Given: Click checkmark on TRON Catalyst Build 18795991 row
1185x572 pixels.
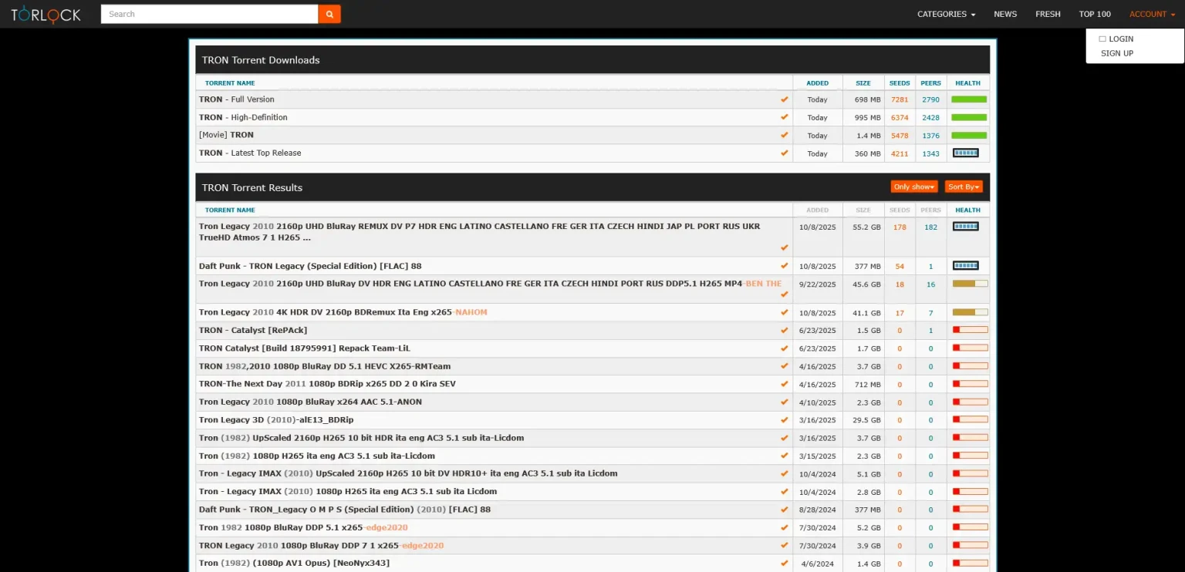Looking at the screenshot, I should point(785,348).
